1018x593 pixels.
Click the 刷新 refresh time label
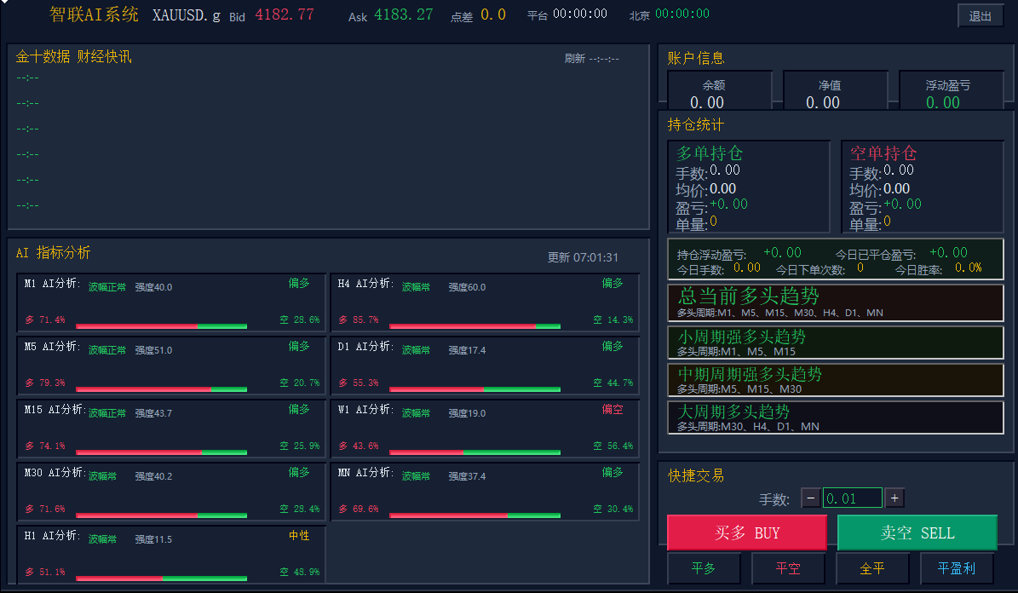pyautogui.click(x=591, y=59)
